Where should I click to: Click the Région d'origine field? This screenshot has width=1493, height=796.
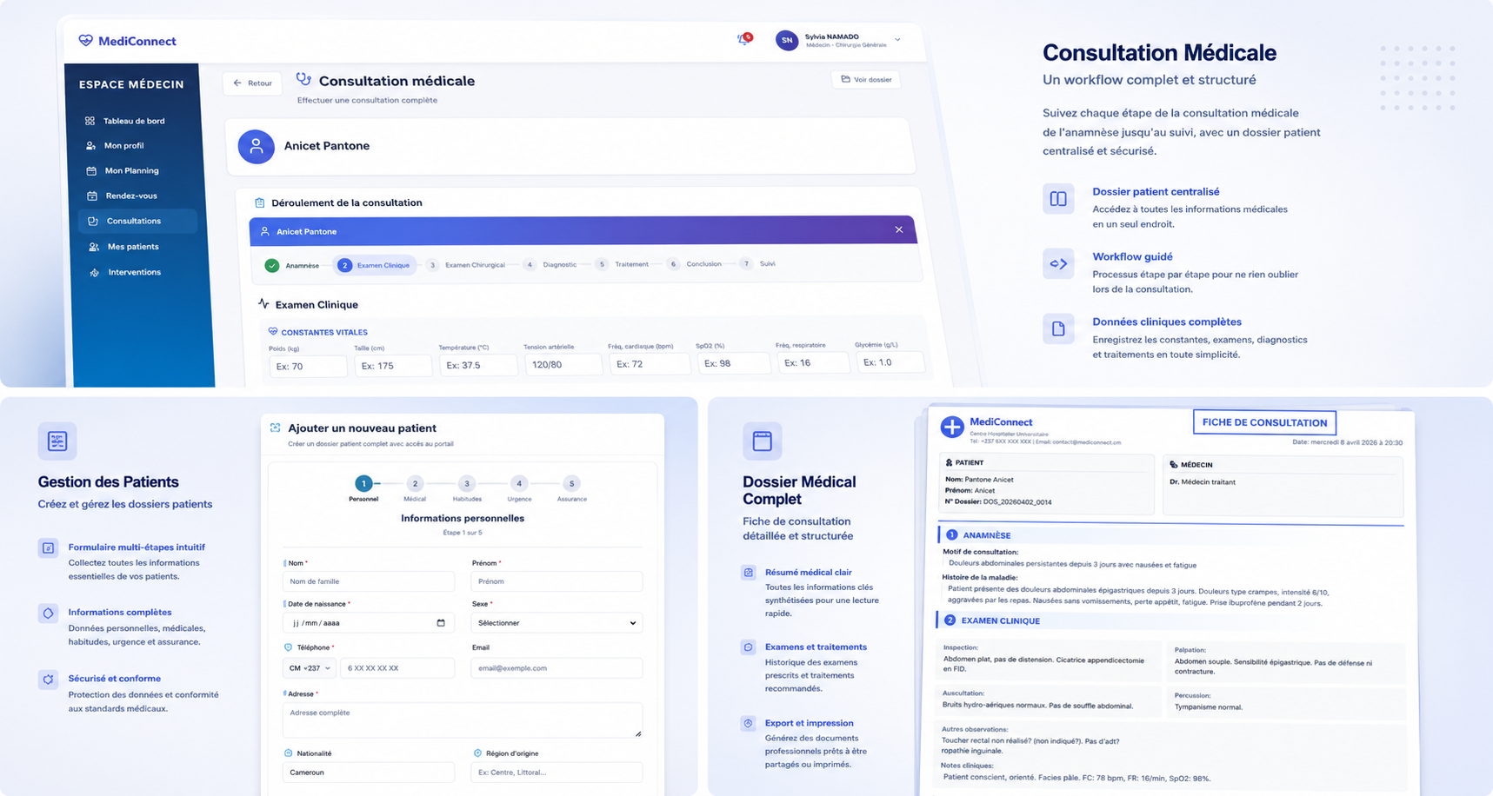pyautogui.click(x=557, y=773)
